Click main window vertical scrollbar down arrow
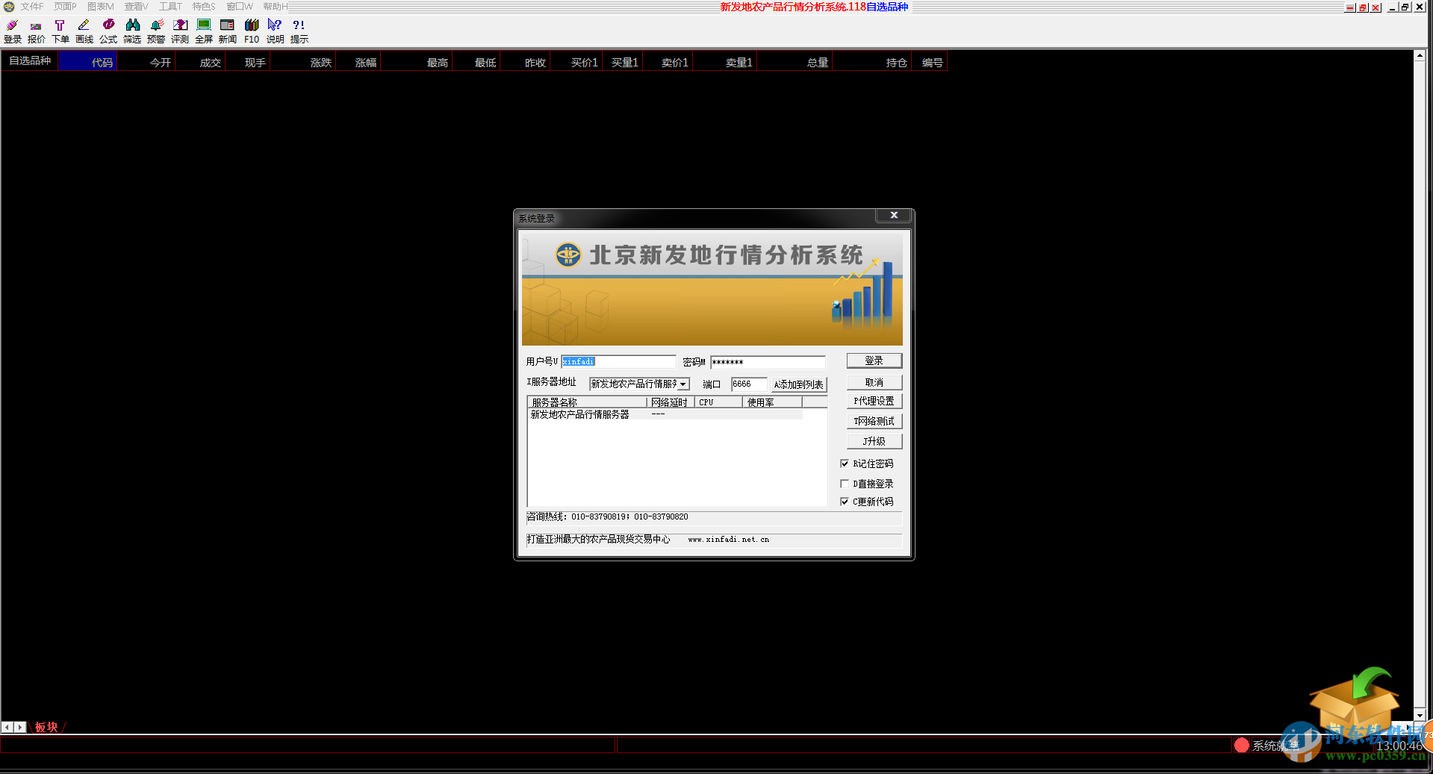 [x=1420, y=715]
